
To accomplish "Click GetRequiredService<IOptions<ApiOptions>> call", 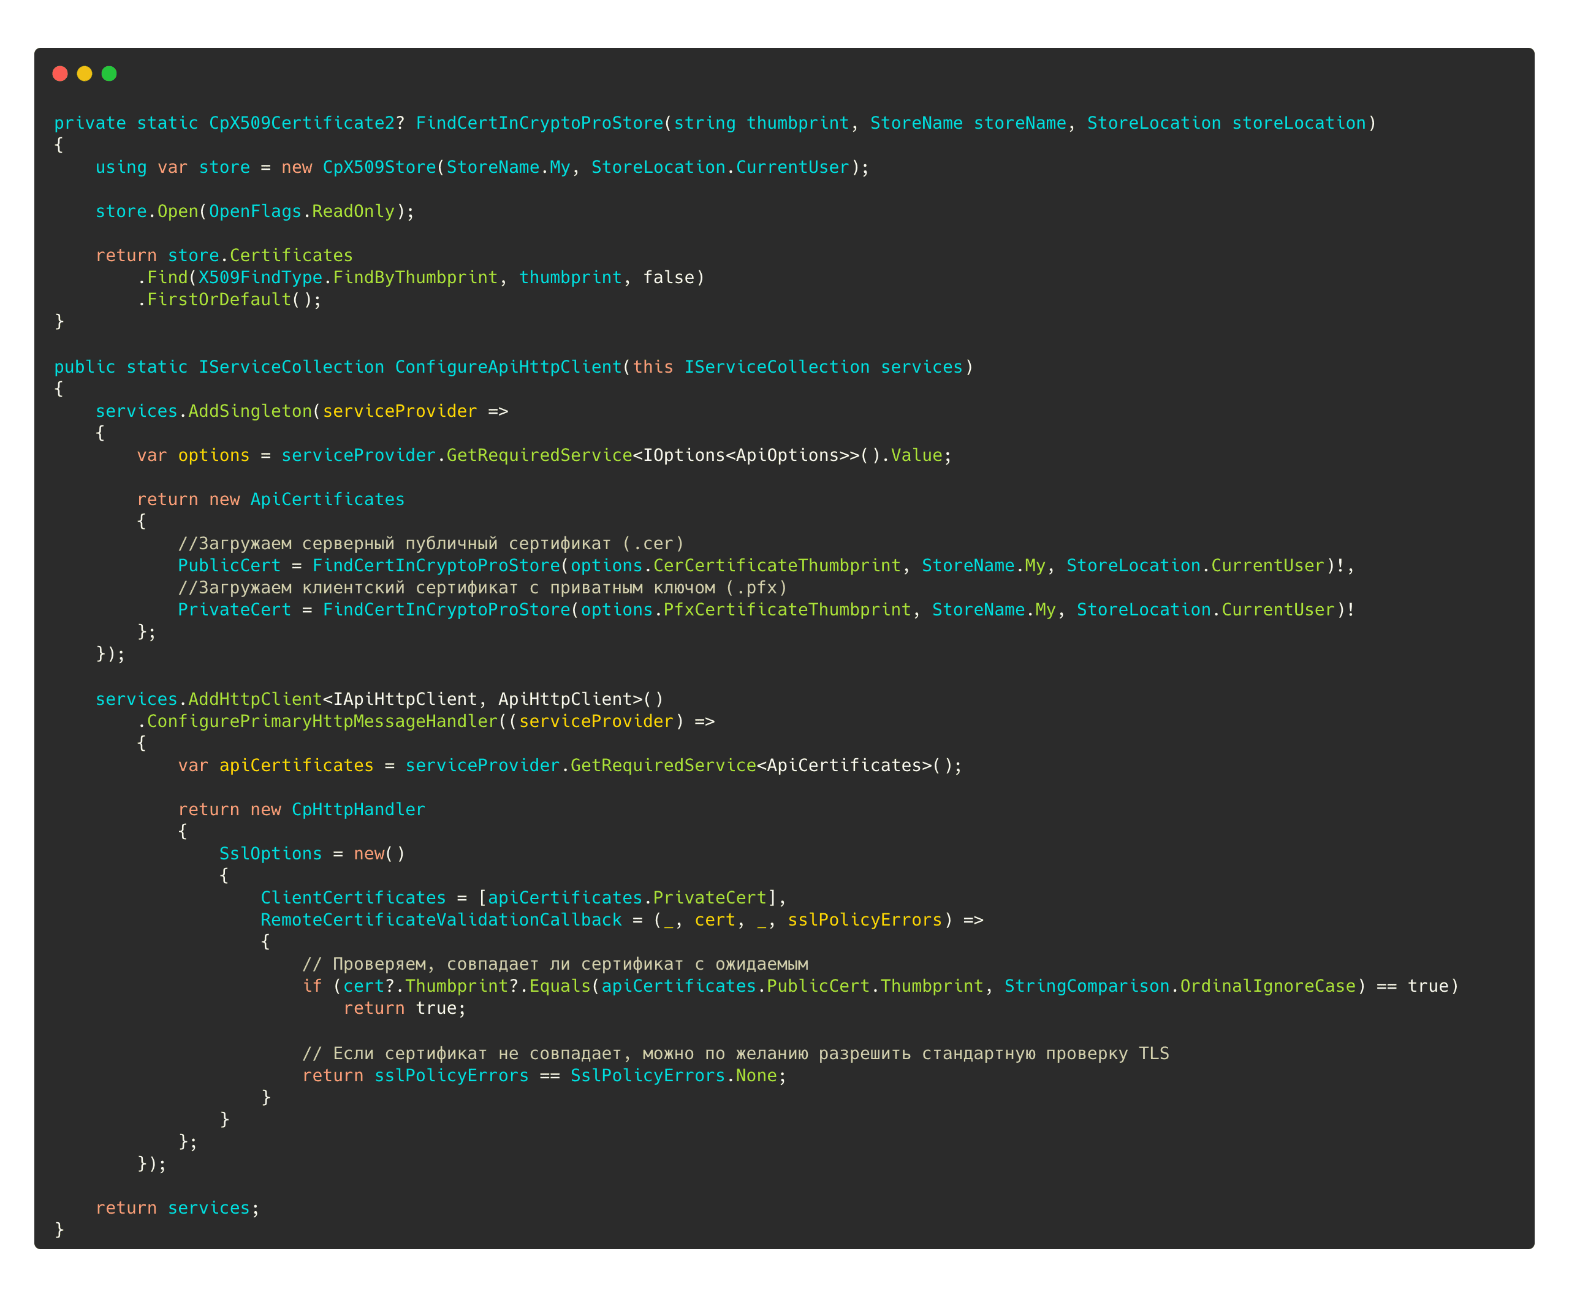I will (x=539, y=455).
